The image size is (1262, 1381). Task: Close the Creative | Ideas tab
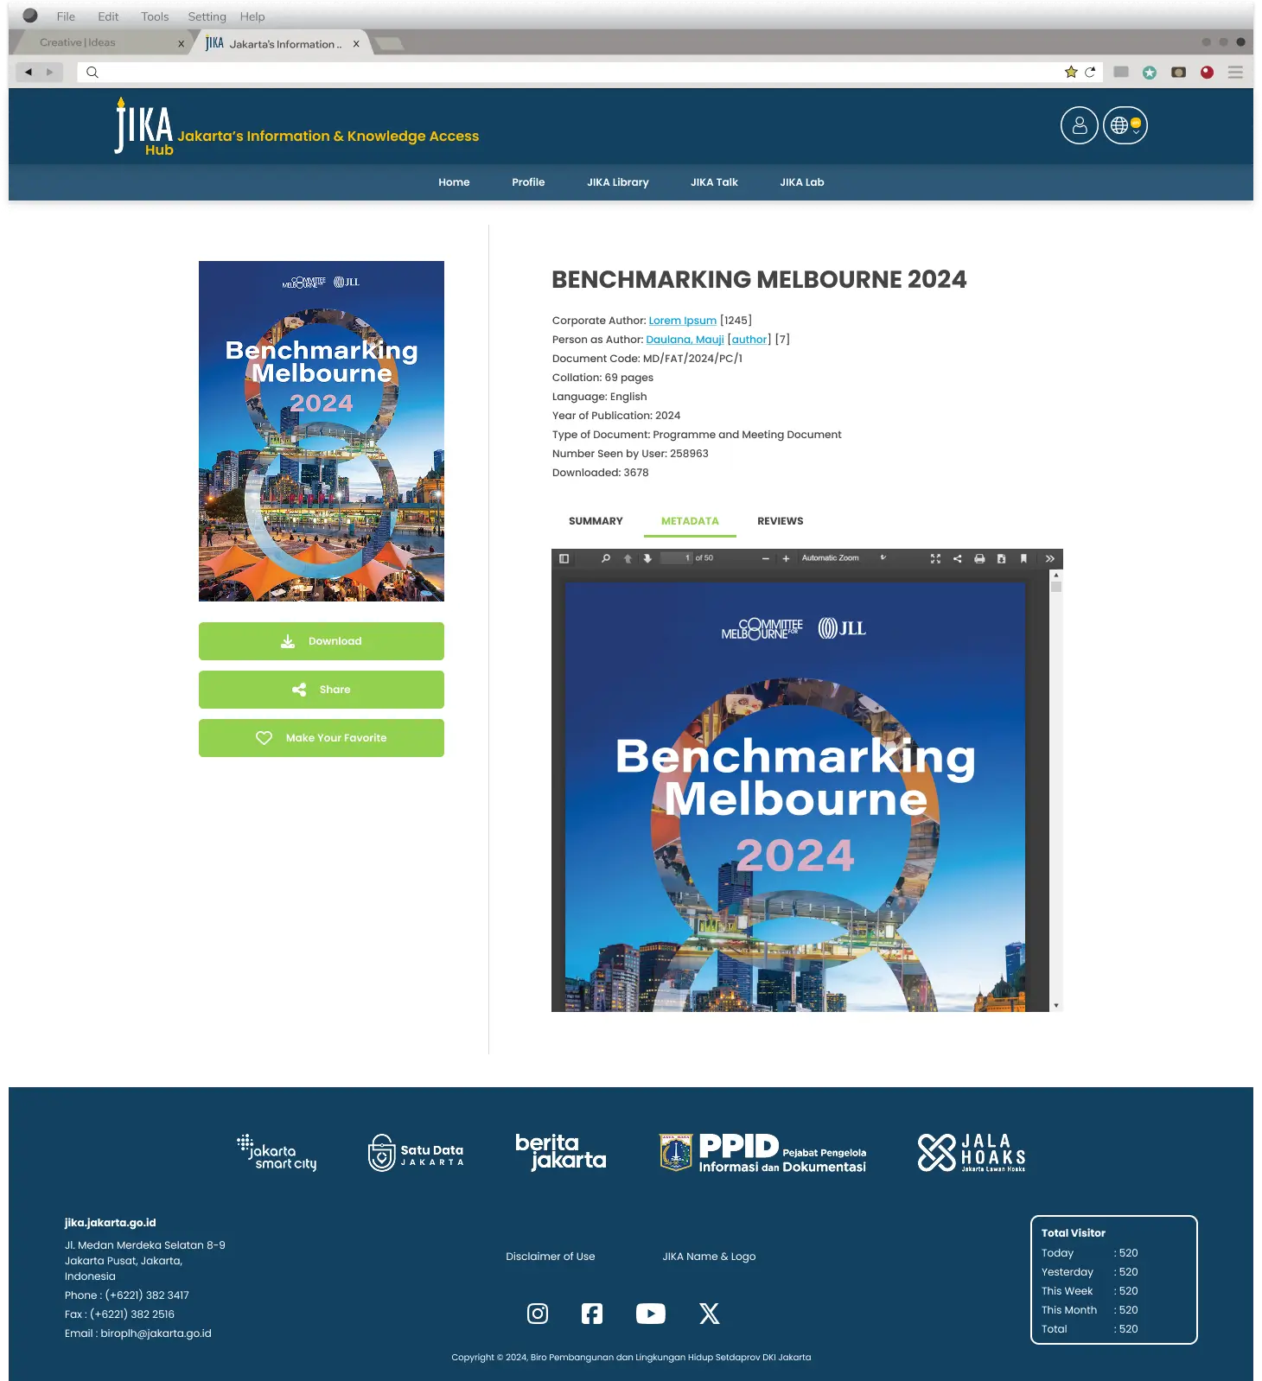[x=181, y=43]
